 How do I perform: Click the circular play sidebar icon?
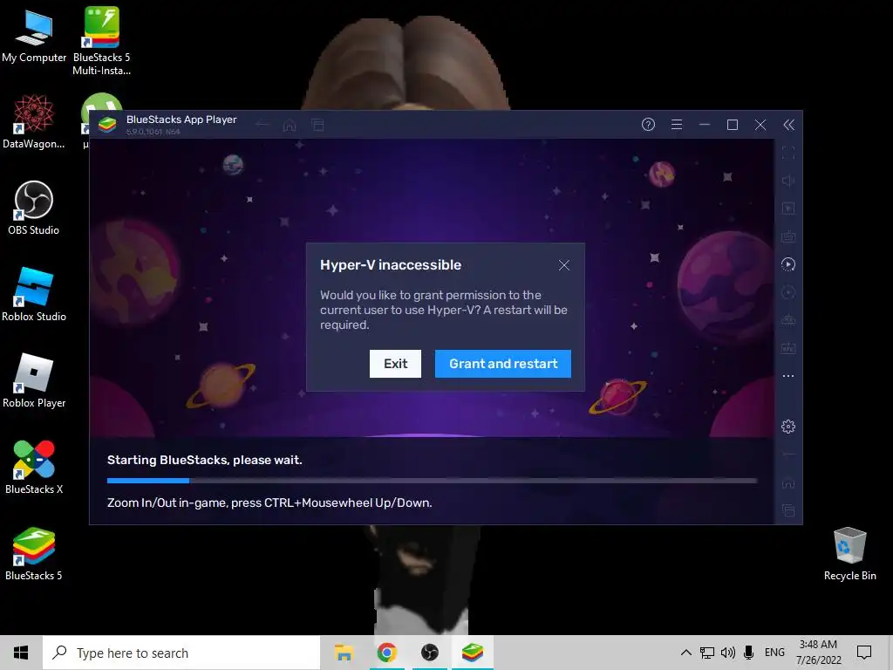(788, 264)
